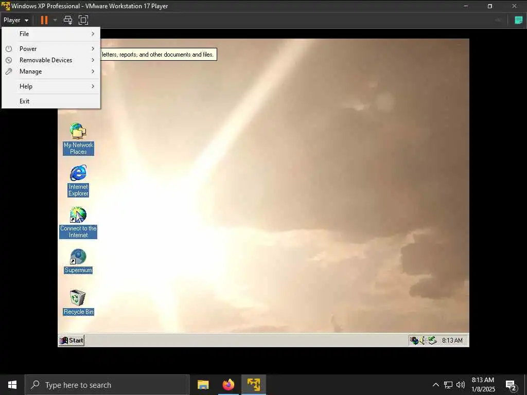This screenshot has height=395, width=527.
Task: Choose Exit from the Player menu
Action: click(x=51, y=101)
